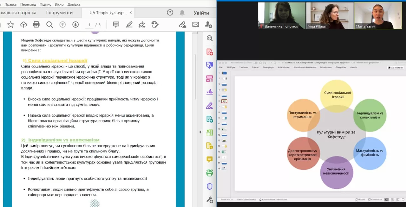Screen dimensions: 406x207
Task: Open the Deutsch (Deutschland) language selector
Action: click(246, 200)
